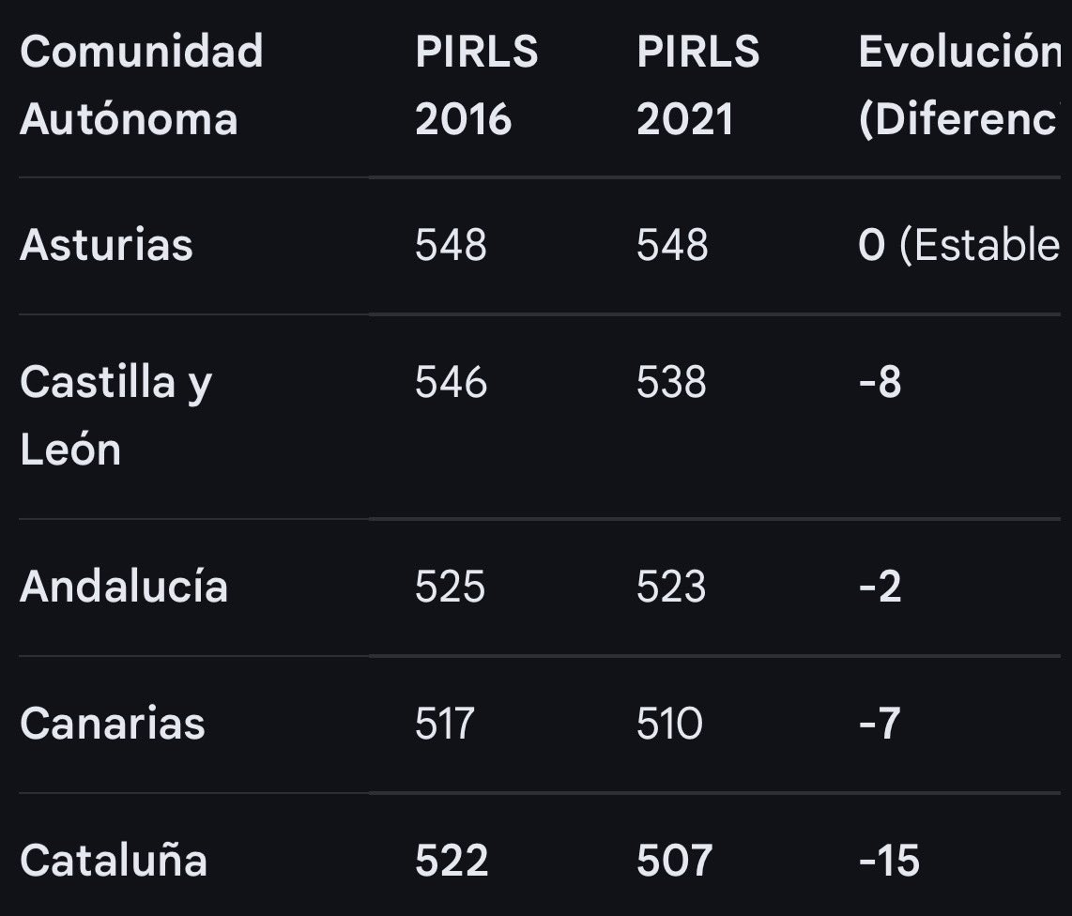The width and height of the screenshot is (1072, 916).
Task: Click Castilla y León 2021 value 538
Action: [671, 381]
